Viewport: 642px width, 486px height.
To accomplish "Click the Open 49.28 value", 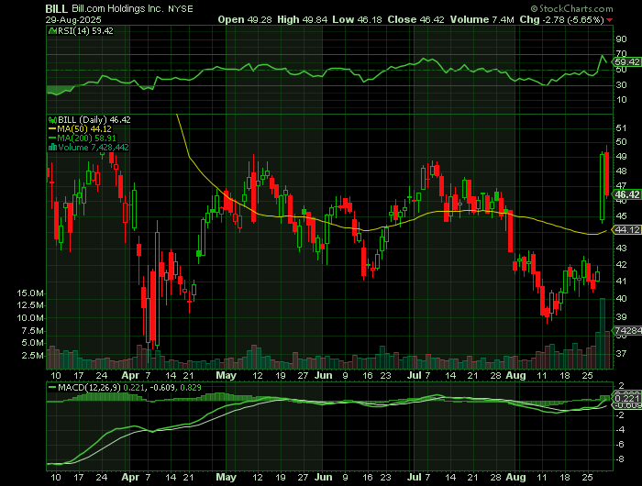I will pyautogui.click(x=245, y=19).
